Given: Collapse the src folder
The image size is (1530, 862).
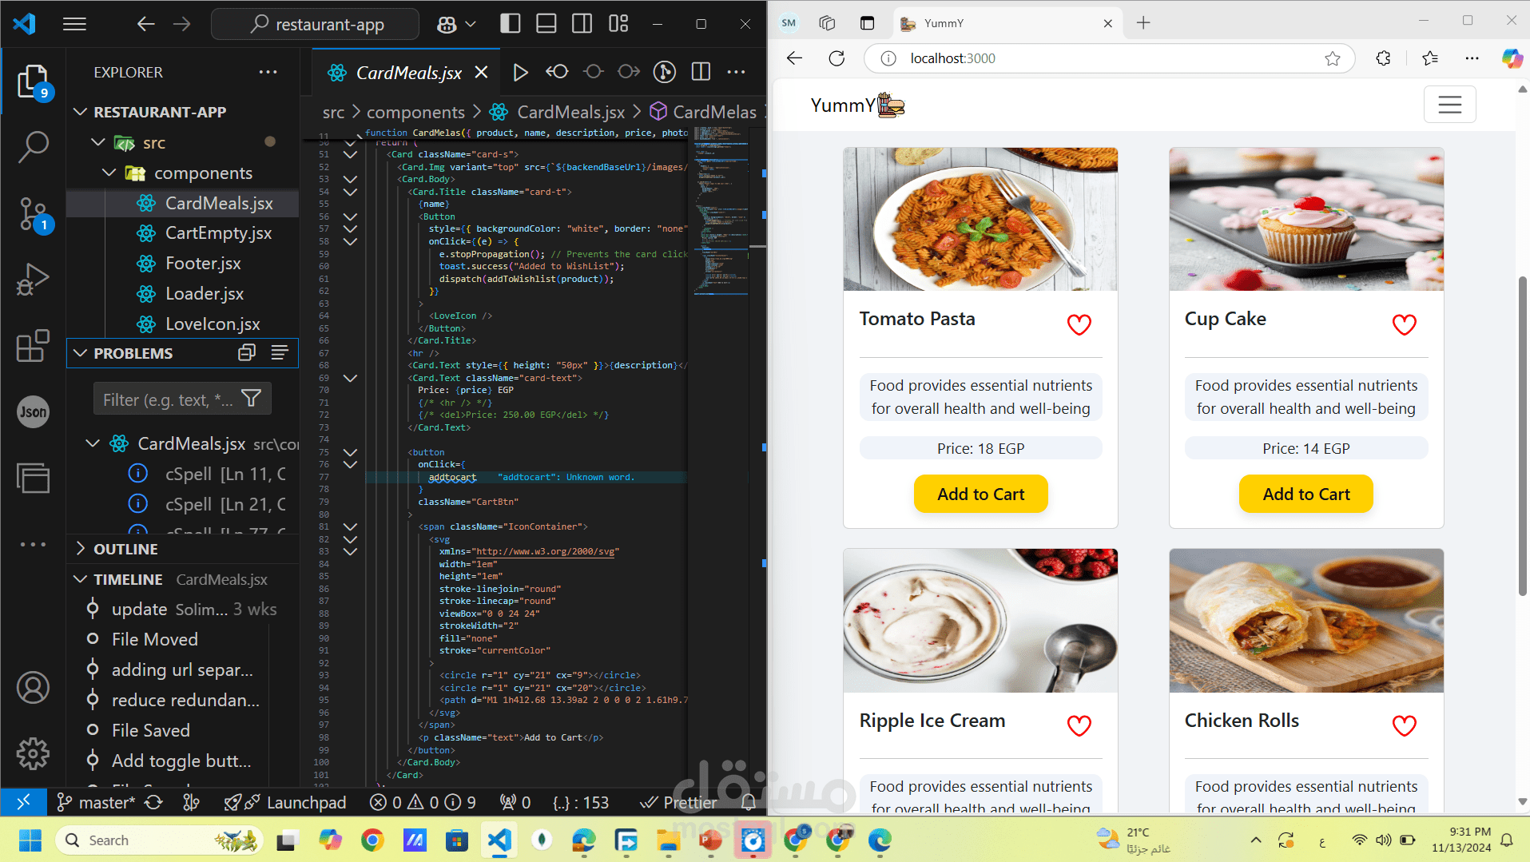Looking at the screenshot, I should click(98, 143).
